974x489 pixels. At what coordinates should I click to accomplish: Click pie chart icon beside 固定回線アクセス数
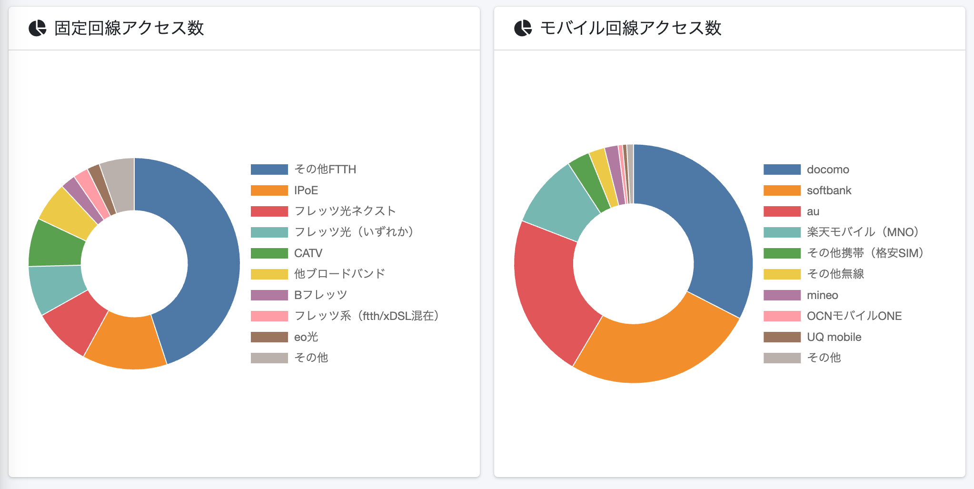point(38,28)
